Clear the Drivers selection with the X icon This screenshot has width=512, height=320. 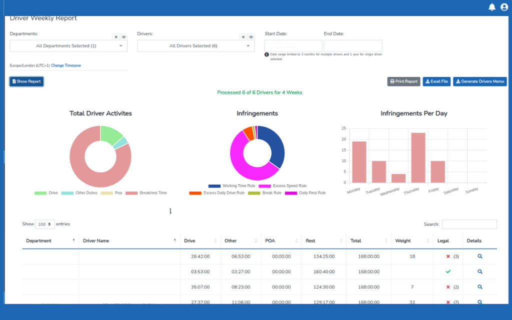pos(243,36)
